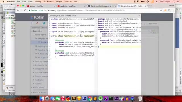The height and width of the screenshot is (102, 182).
Task: Reload the Try Kotlin page
Action: (x=25, y=10)
